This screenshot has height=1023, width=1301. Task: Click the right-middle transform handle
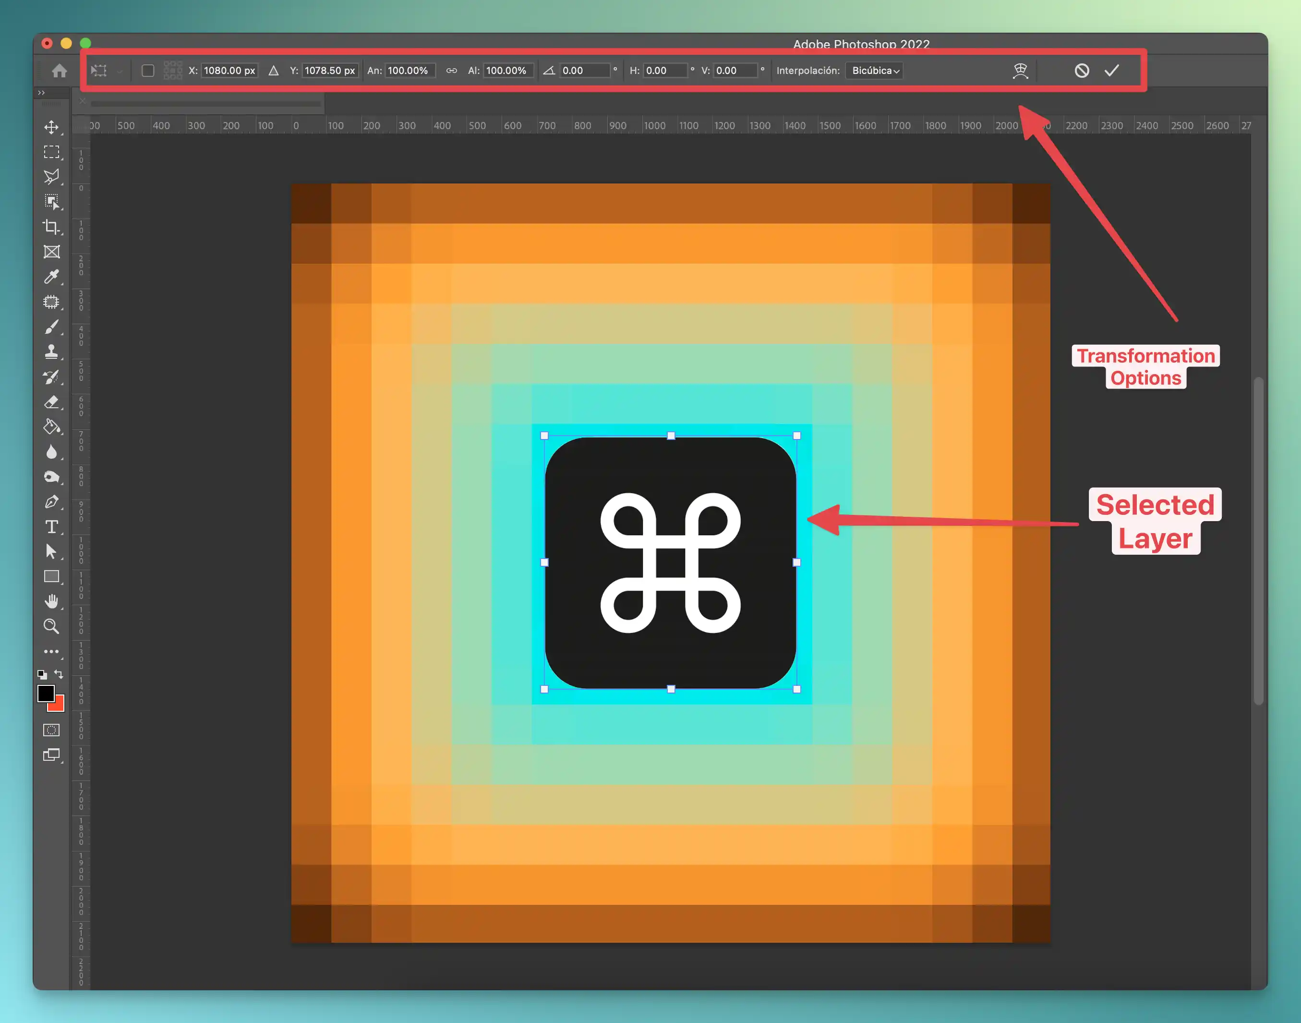click(x=796, y=562)
